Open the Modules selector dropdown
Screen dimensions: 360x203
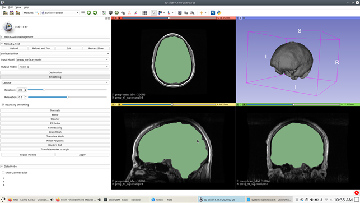click(x=60, y=13)
